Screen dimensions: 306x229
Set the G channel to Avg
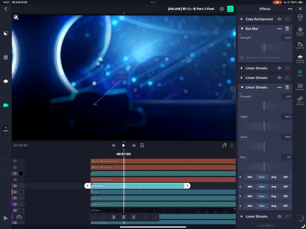point(273,187)
